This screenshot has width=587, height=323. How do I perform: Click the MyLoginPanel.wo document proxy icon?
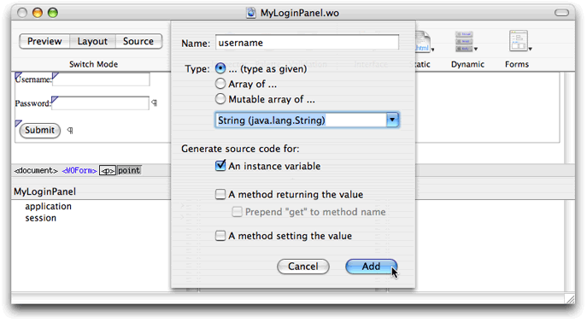click(251, 13)
